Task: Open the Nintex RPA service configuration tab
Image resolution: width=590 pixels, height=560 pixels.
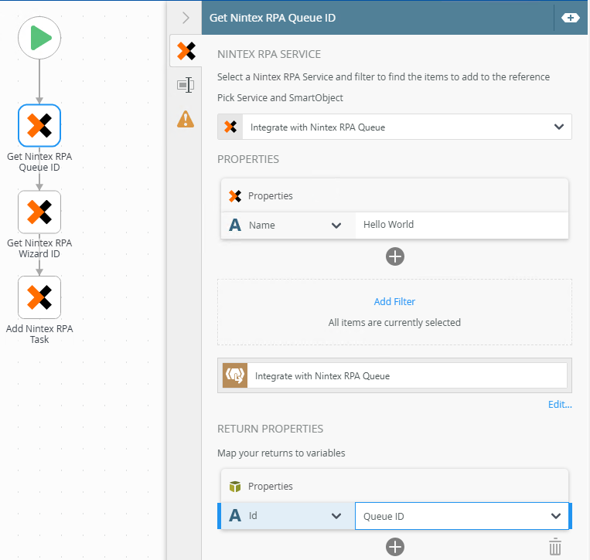Action: pos(186,52)
